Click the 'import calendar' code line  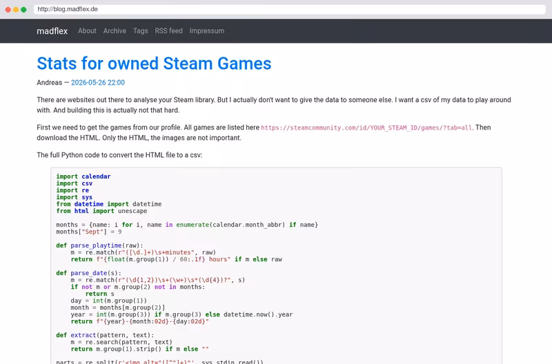pos(83,176)
